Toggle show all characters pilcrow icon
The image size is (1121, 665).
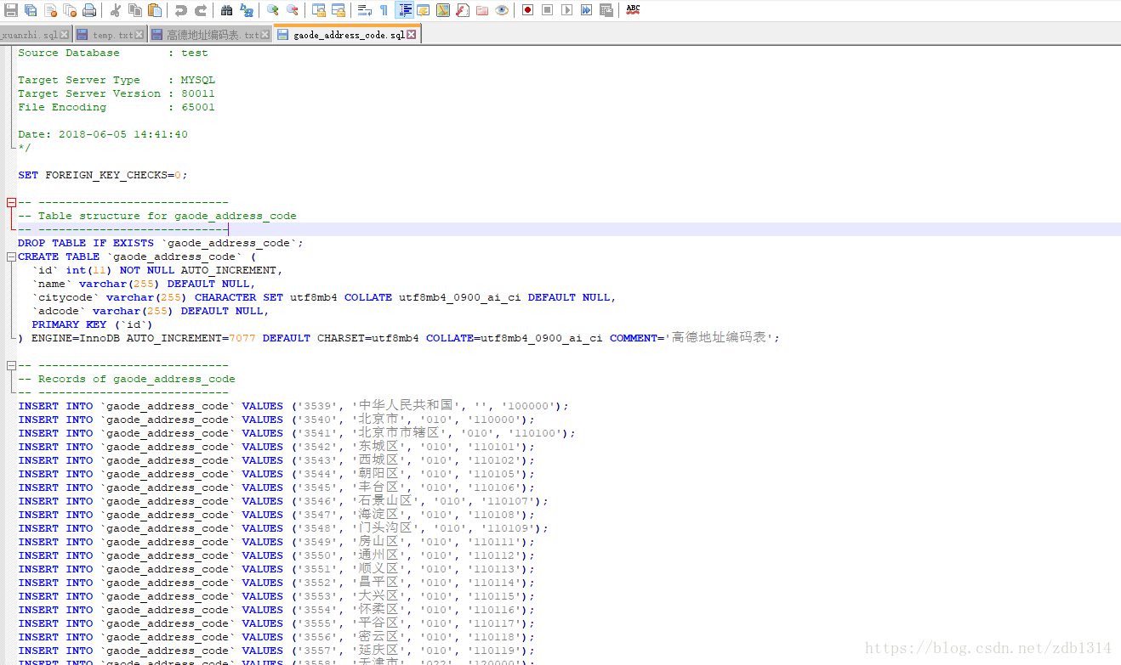click(x=384, y=10)
